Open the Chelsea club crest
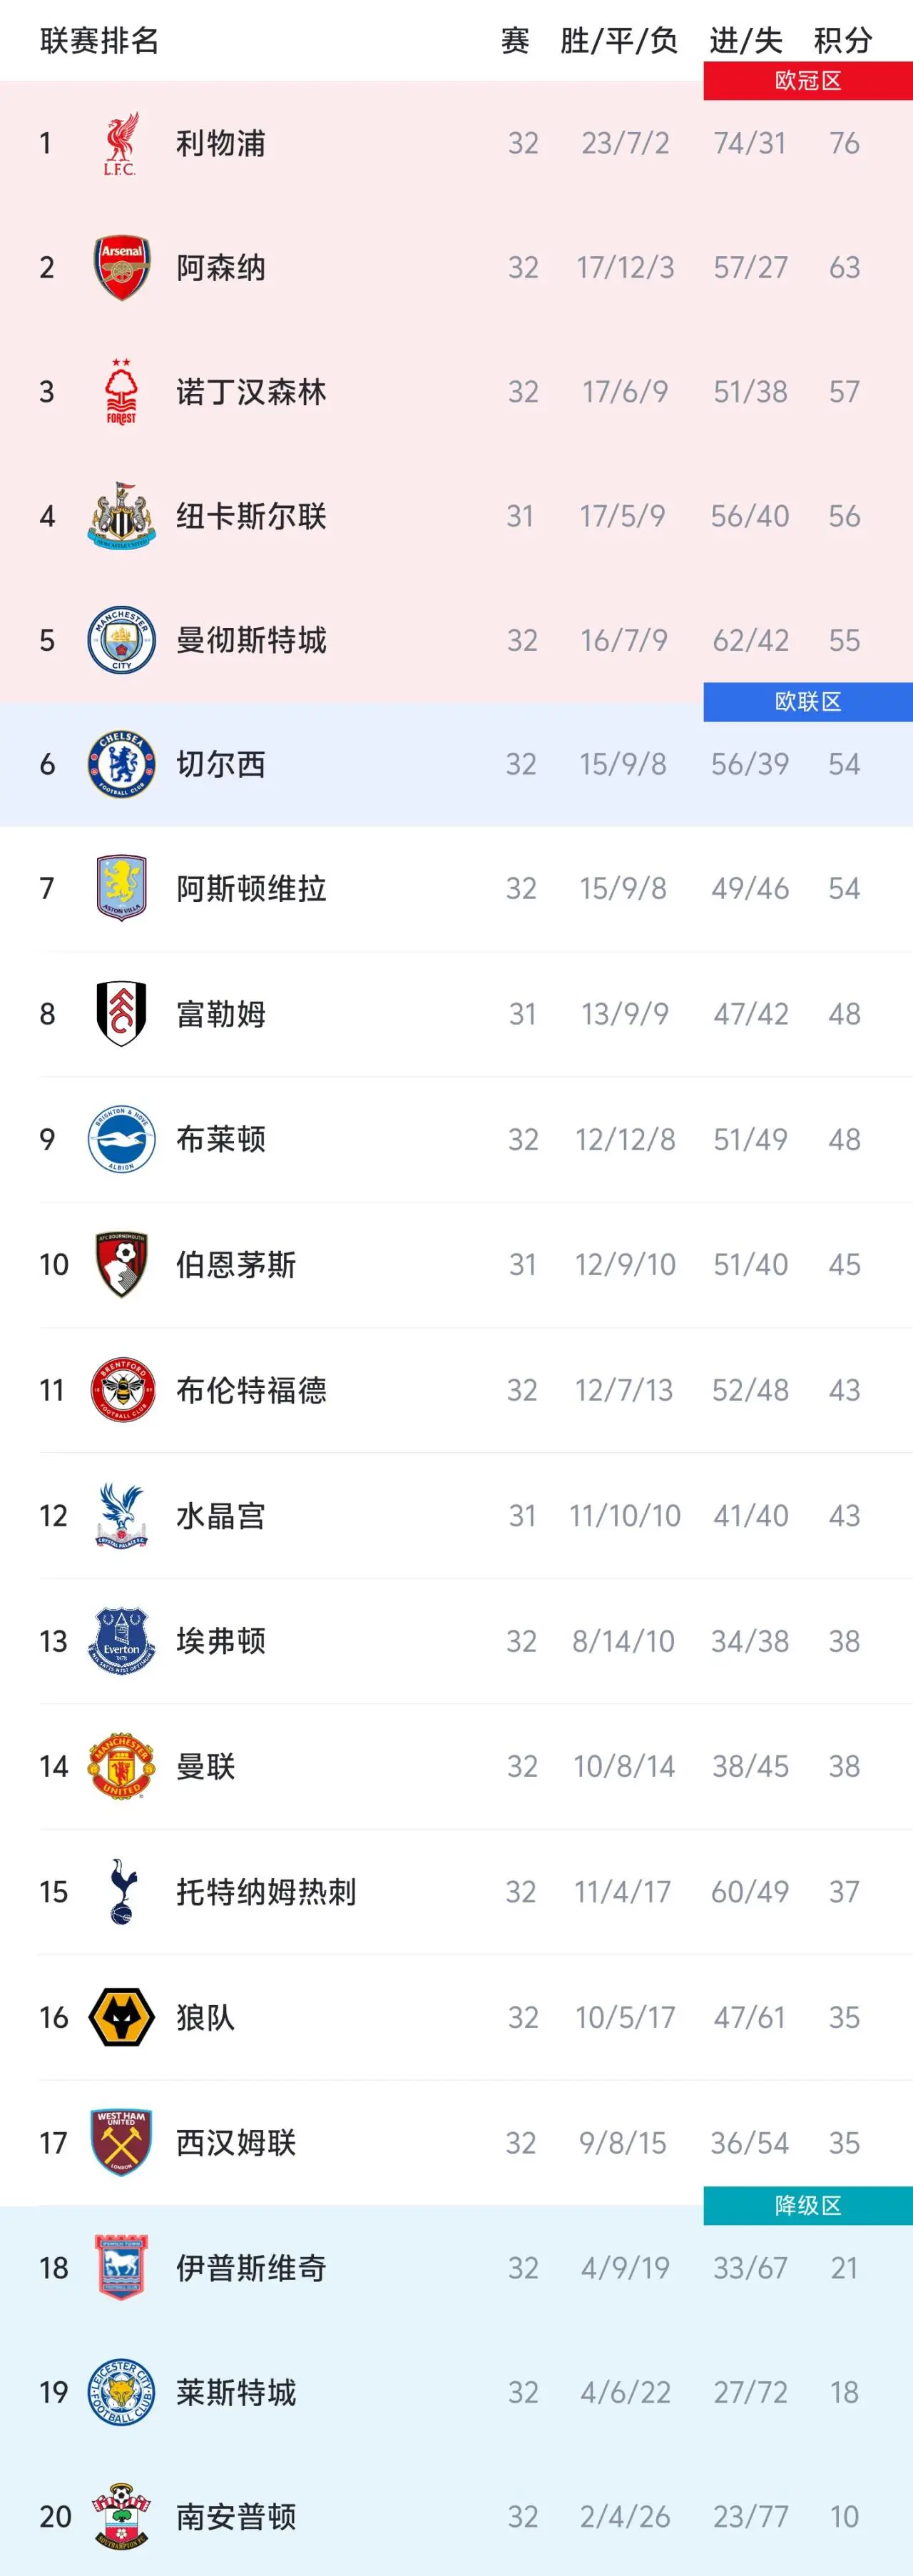Viewport: 913px width, 2576px height. [121, 764]
